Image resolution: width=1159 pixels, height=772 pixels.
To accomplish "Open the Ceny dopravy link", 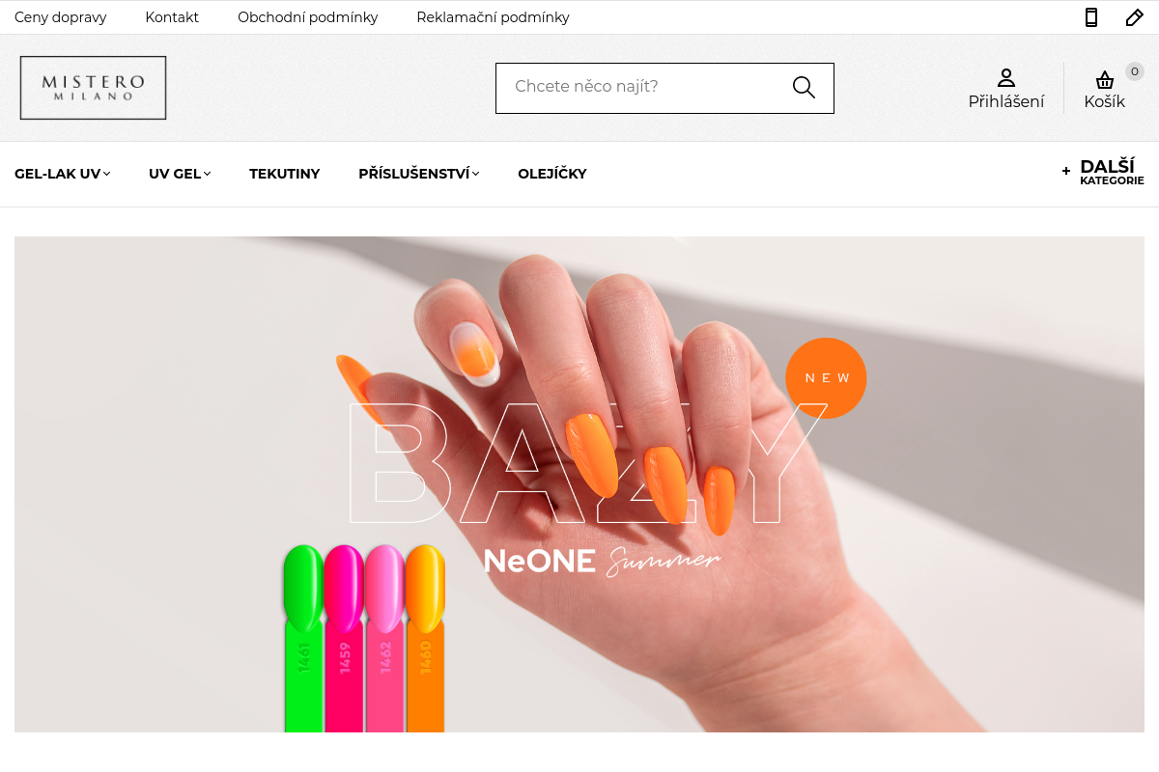I will 61,17.
